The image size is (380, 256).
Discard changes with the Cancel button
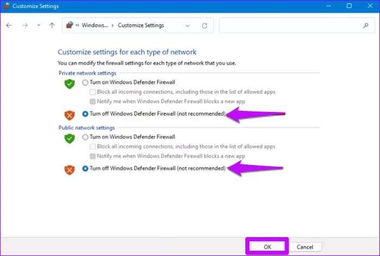[x=305, y=247]
